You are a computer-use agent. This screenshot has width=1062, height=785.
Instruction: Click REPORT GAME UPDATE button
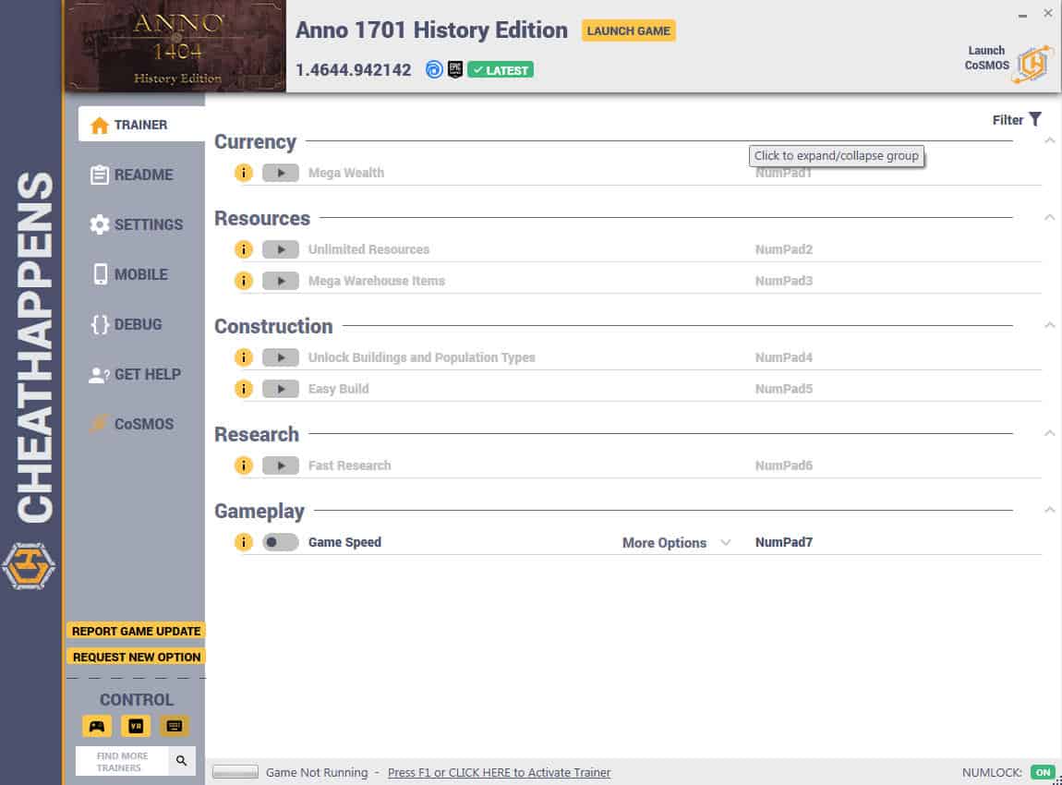136,631
